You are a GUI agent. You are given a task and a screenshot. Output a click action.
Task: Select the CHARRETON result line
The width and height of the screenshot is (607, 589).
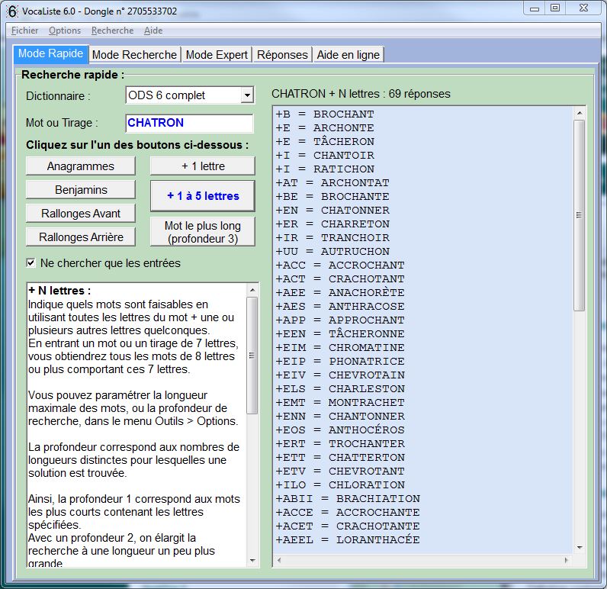pos(332,224)
